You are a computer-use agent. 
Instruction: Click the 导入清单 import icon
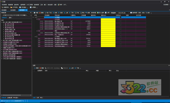(x=98, y=13)
